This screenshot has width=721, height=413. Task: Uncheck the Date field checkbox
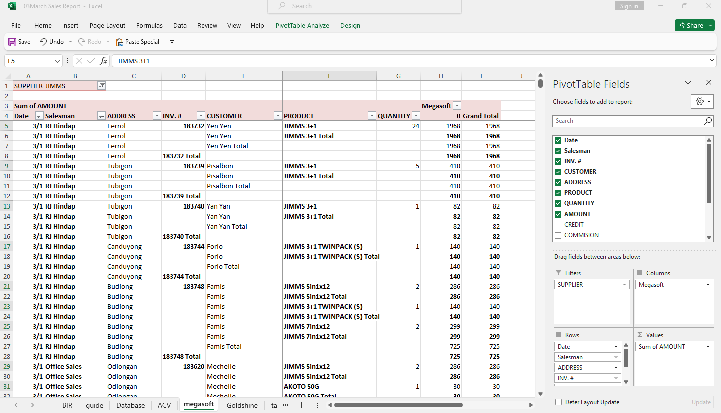558,140
